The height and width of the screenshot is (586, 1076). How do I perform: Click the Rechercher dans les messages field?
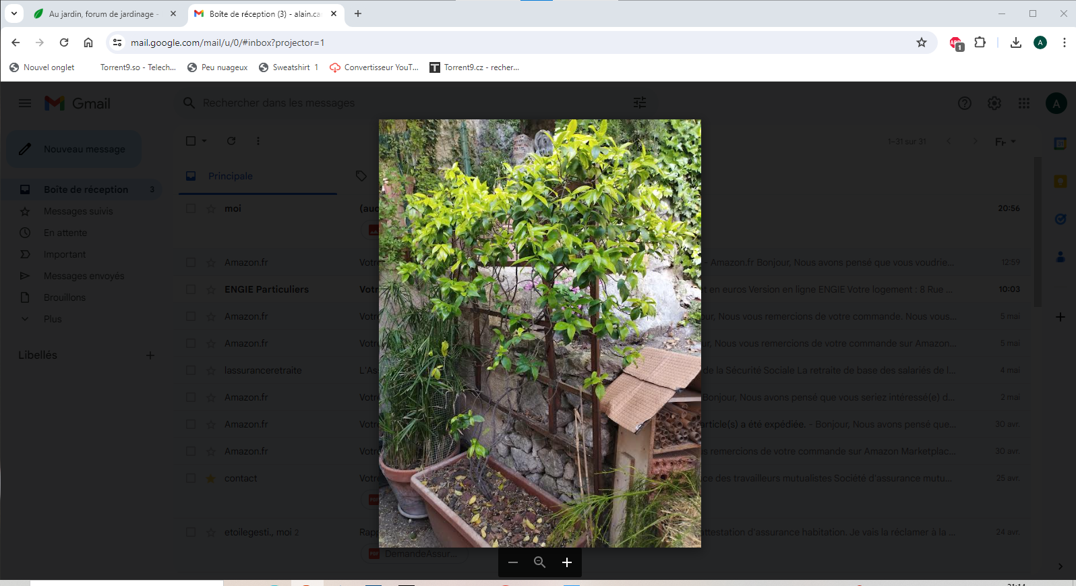(405, 102)
